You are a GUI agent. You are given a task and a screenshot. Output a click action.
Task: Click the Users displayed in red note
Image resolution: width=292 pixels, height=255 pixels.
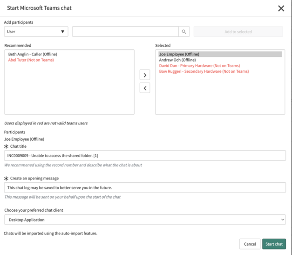coord(46,123)
